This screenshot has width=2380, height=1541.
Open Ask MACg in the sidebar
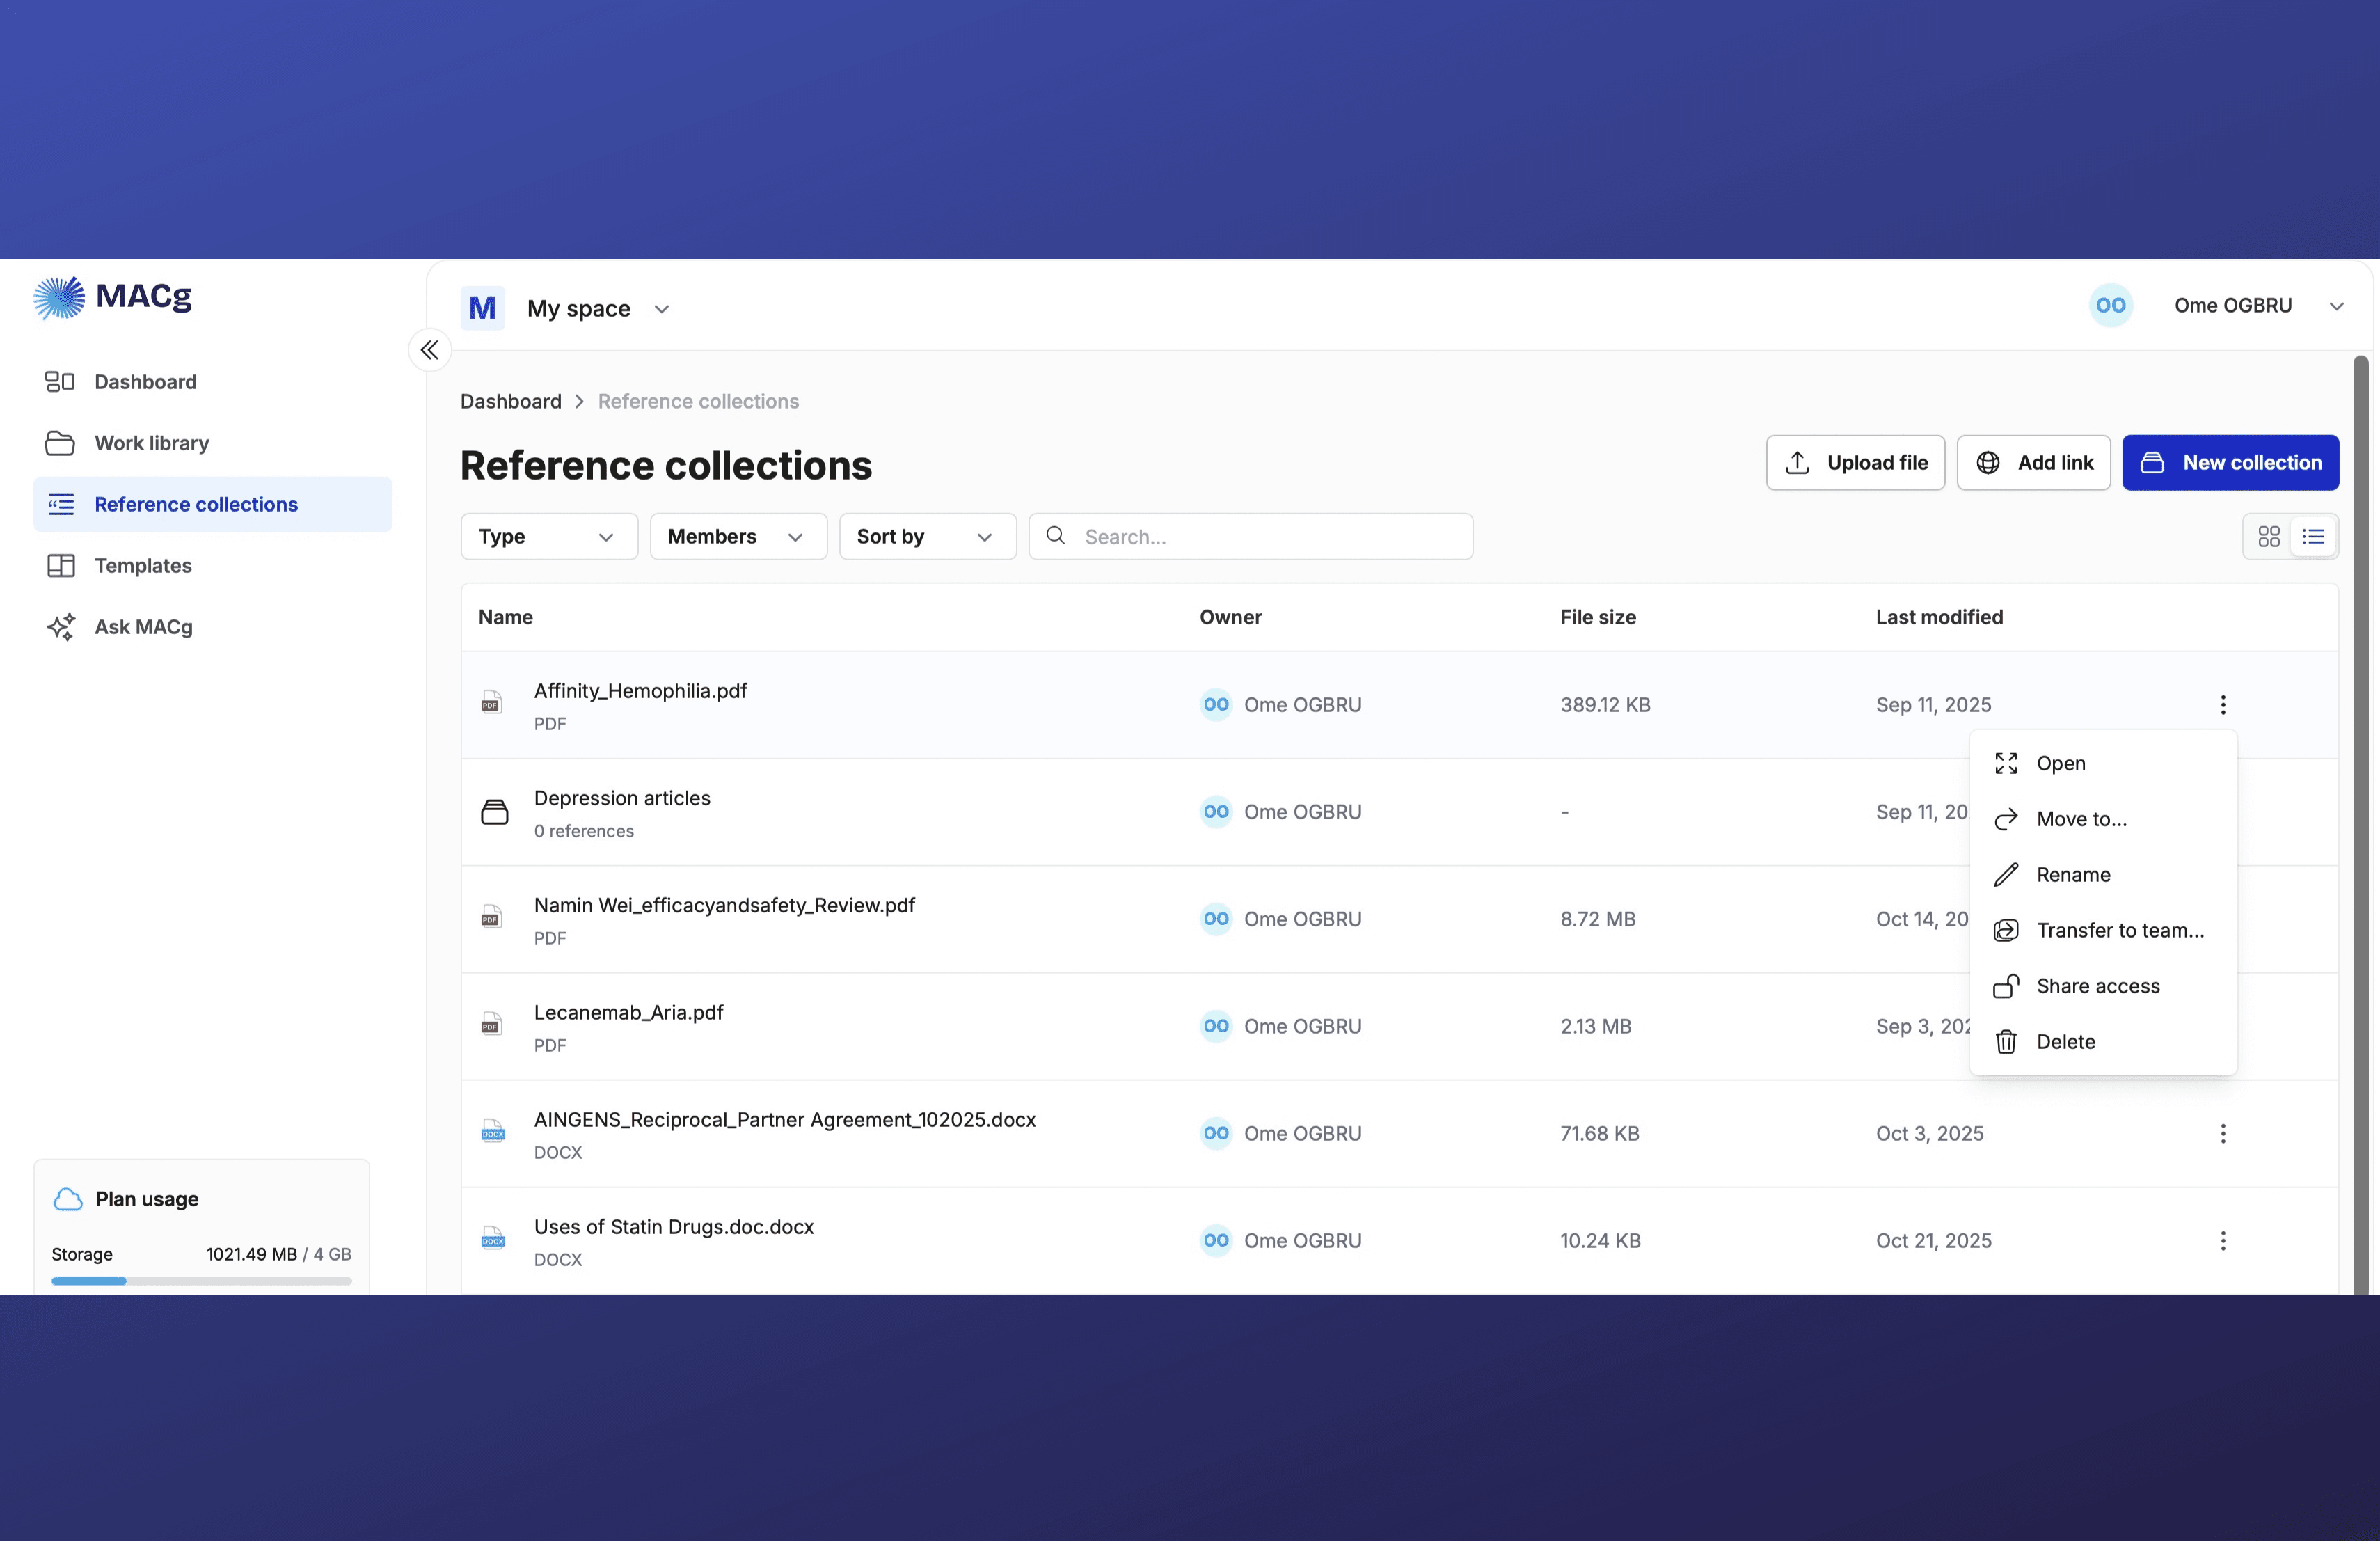(212, 627)
